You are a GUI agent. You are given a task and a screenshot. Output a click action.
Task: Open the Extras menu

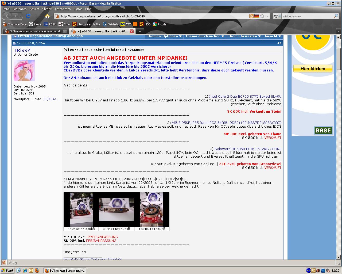78,9
